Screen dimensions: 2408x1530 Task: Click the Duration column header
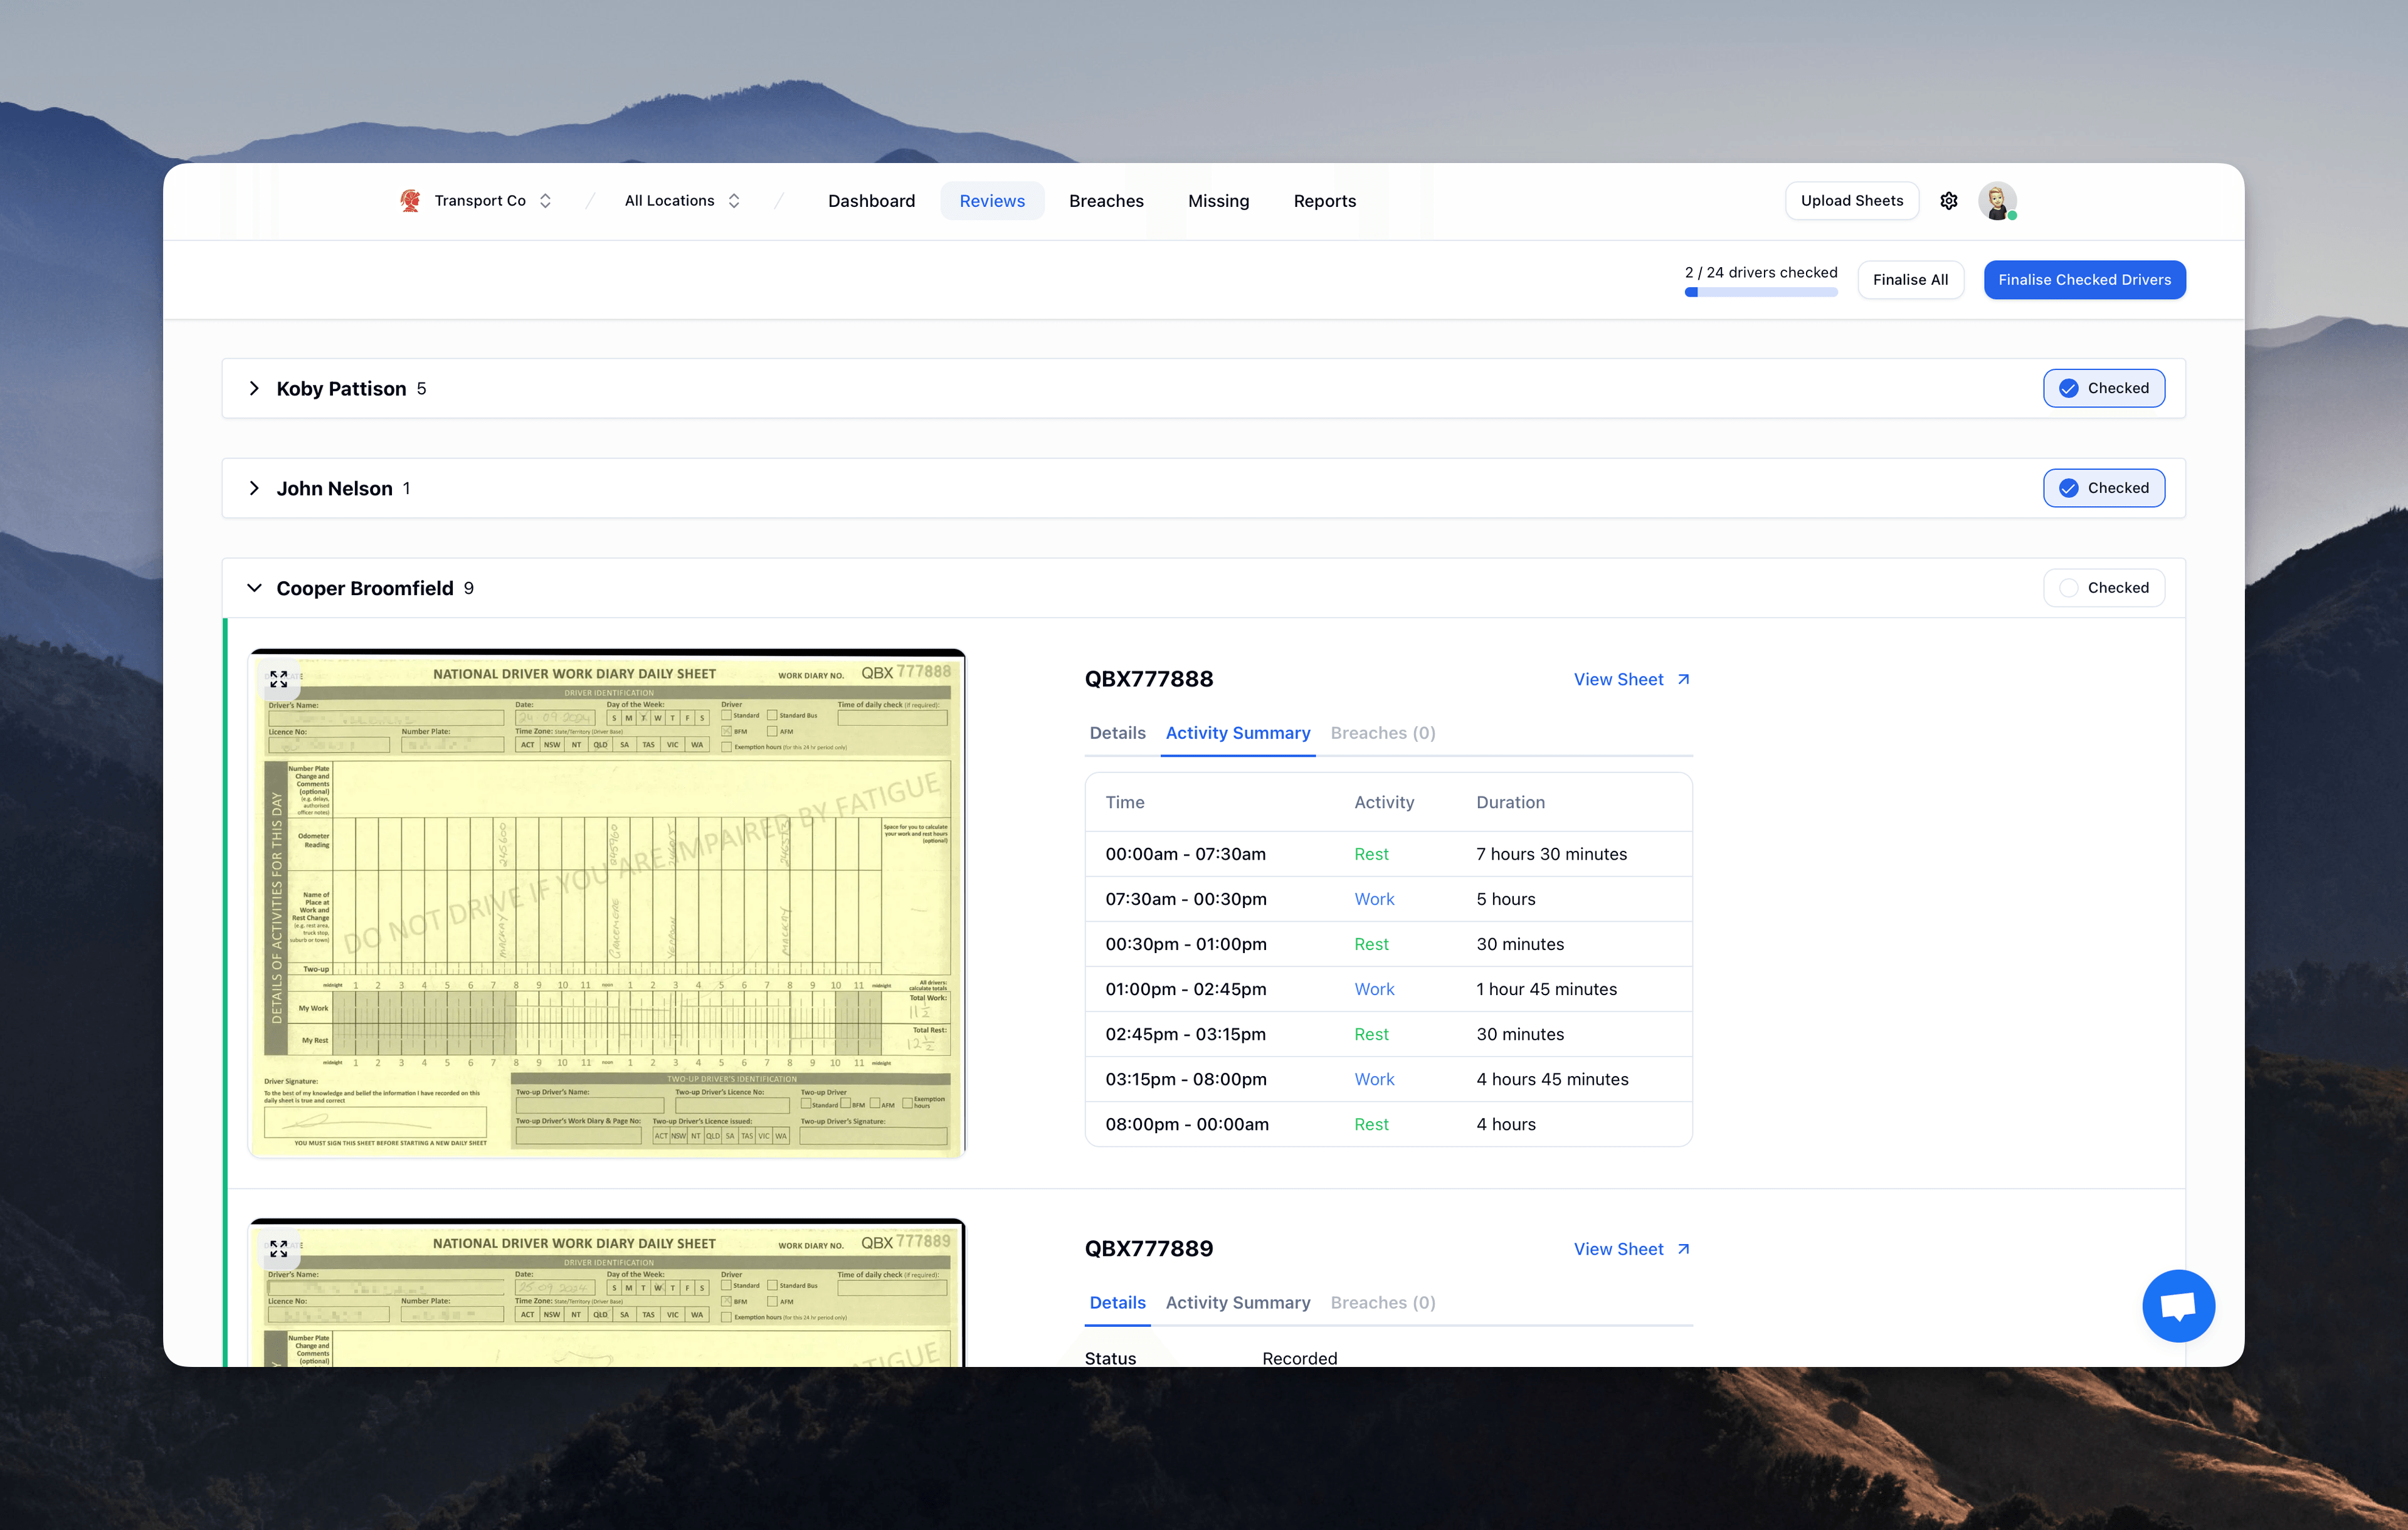pyautogui.click(x=1510, y=802)
